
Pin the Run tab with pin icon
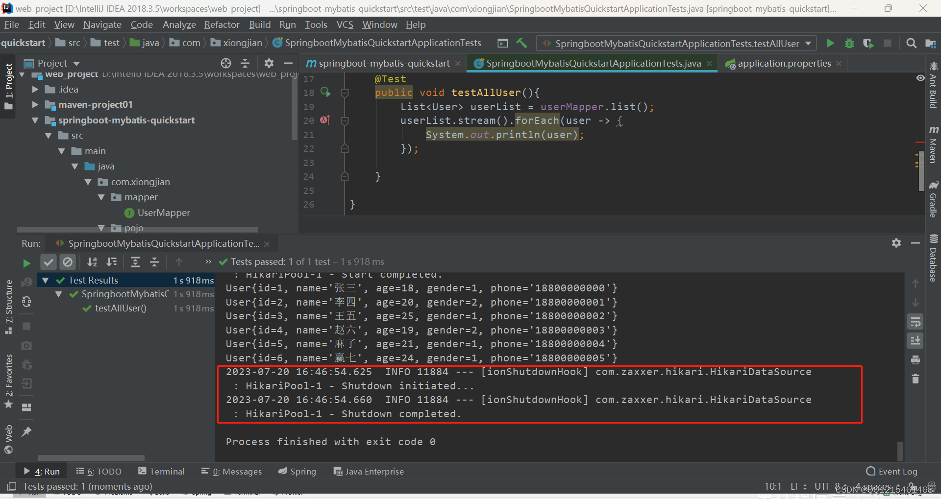pyautogui.click(x=26, y=431)
